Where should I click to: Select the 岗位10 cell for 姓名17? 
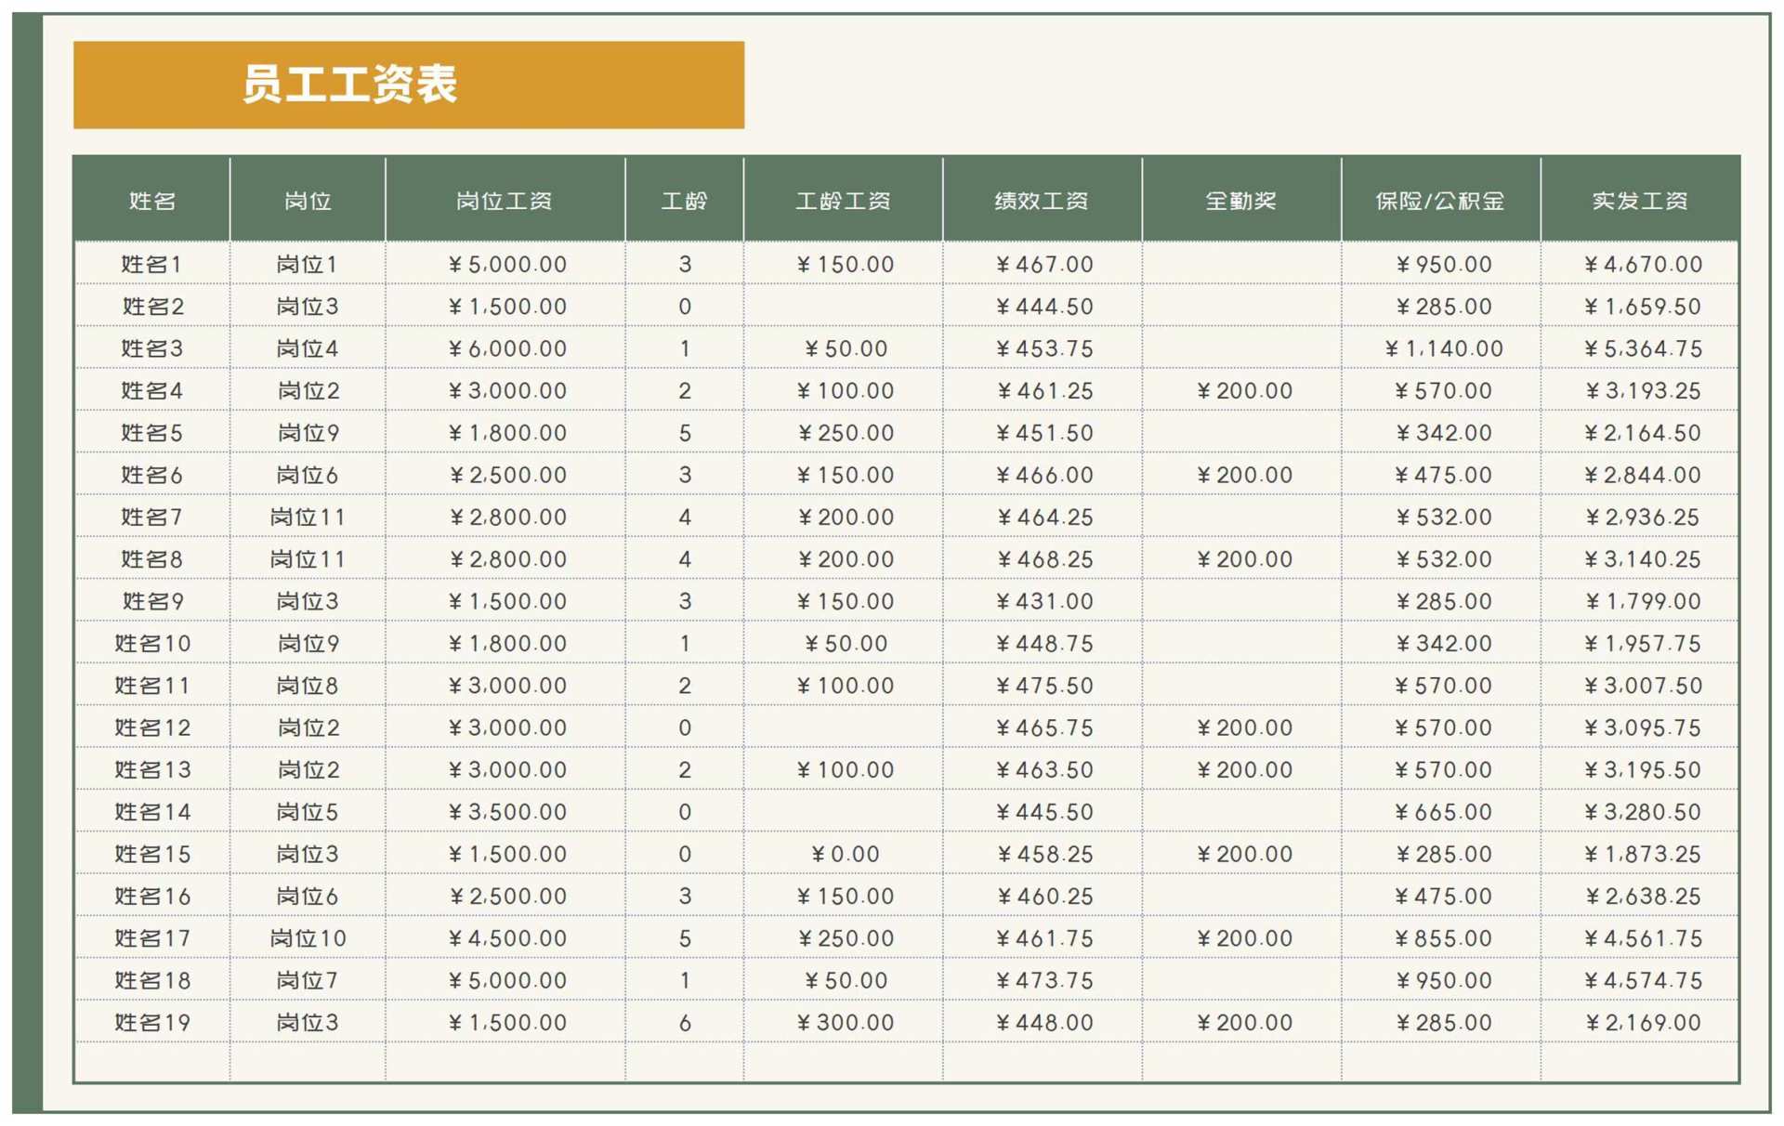308,938
